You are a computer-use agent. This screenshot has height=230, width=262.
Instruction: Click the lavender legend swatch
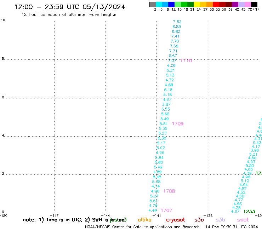pos(241,4)
